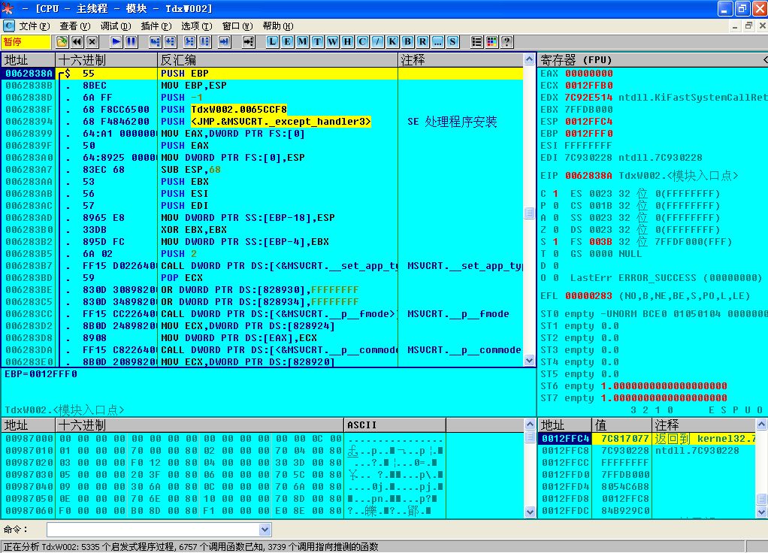Select the LastErr ERROR_SUCCESS line
The width and height of the screenshot is (768, 553).
click(x=666, y=278)
